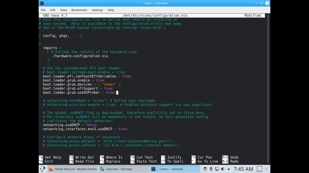Expand hidden system tray icons arrow
The image size is (309, 173).
228,169
